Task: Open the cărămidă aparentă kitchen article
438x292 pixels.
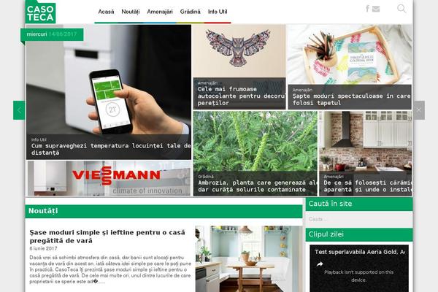Action: click(366, 153)
